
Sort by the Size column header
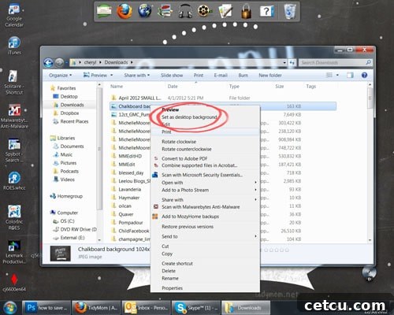pyautogui.click(x=280, y=87)
